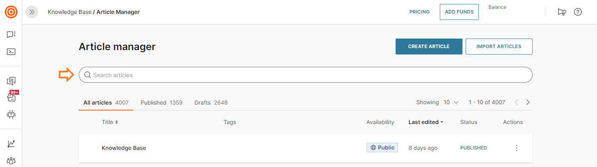Sort articles by Title column
Viewport: 597px width, 167px height.
[x=110, y=122]
